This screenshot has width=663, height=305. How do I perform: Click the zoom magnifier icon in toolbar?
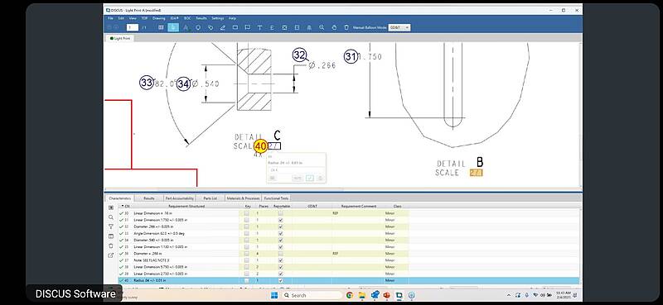click(x=322, y=27)
